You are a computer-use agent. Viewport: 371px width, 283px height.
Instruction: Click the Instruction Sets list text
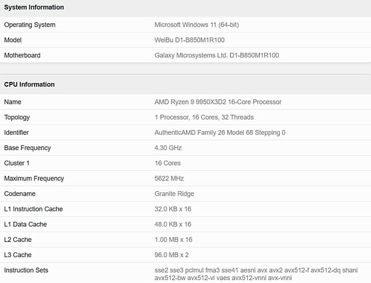(x=256, y=274)
